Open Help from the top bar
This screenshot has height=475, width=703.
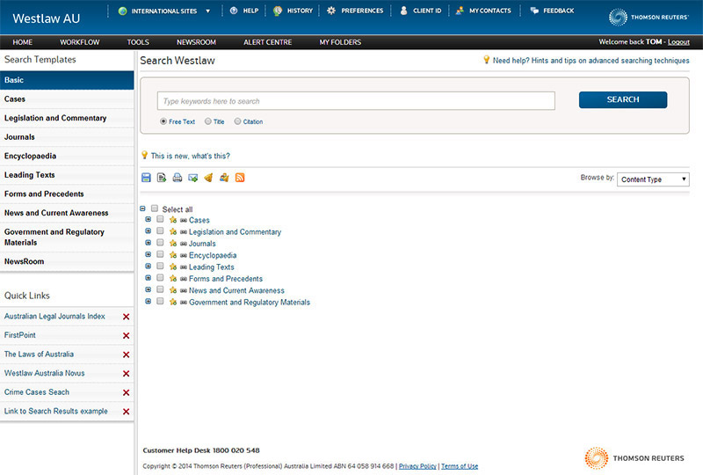click(x=244, y=11)
